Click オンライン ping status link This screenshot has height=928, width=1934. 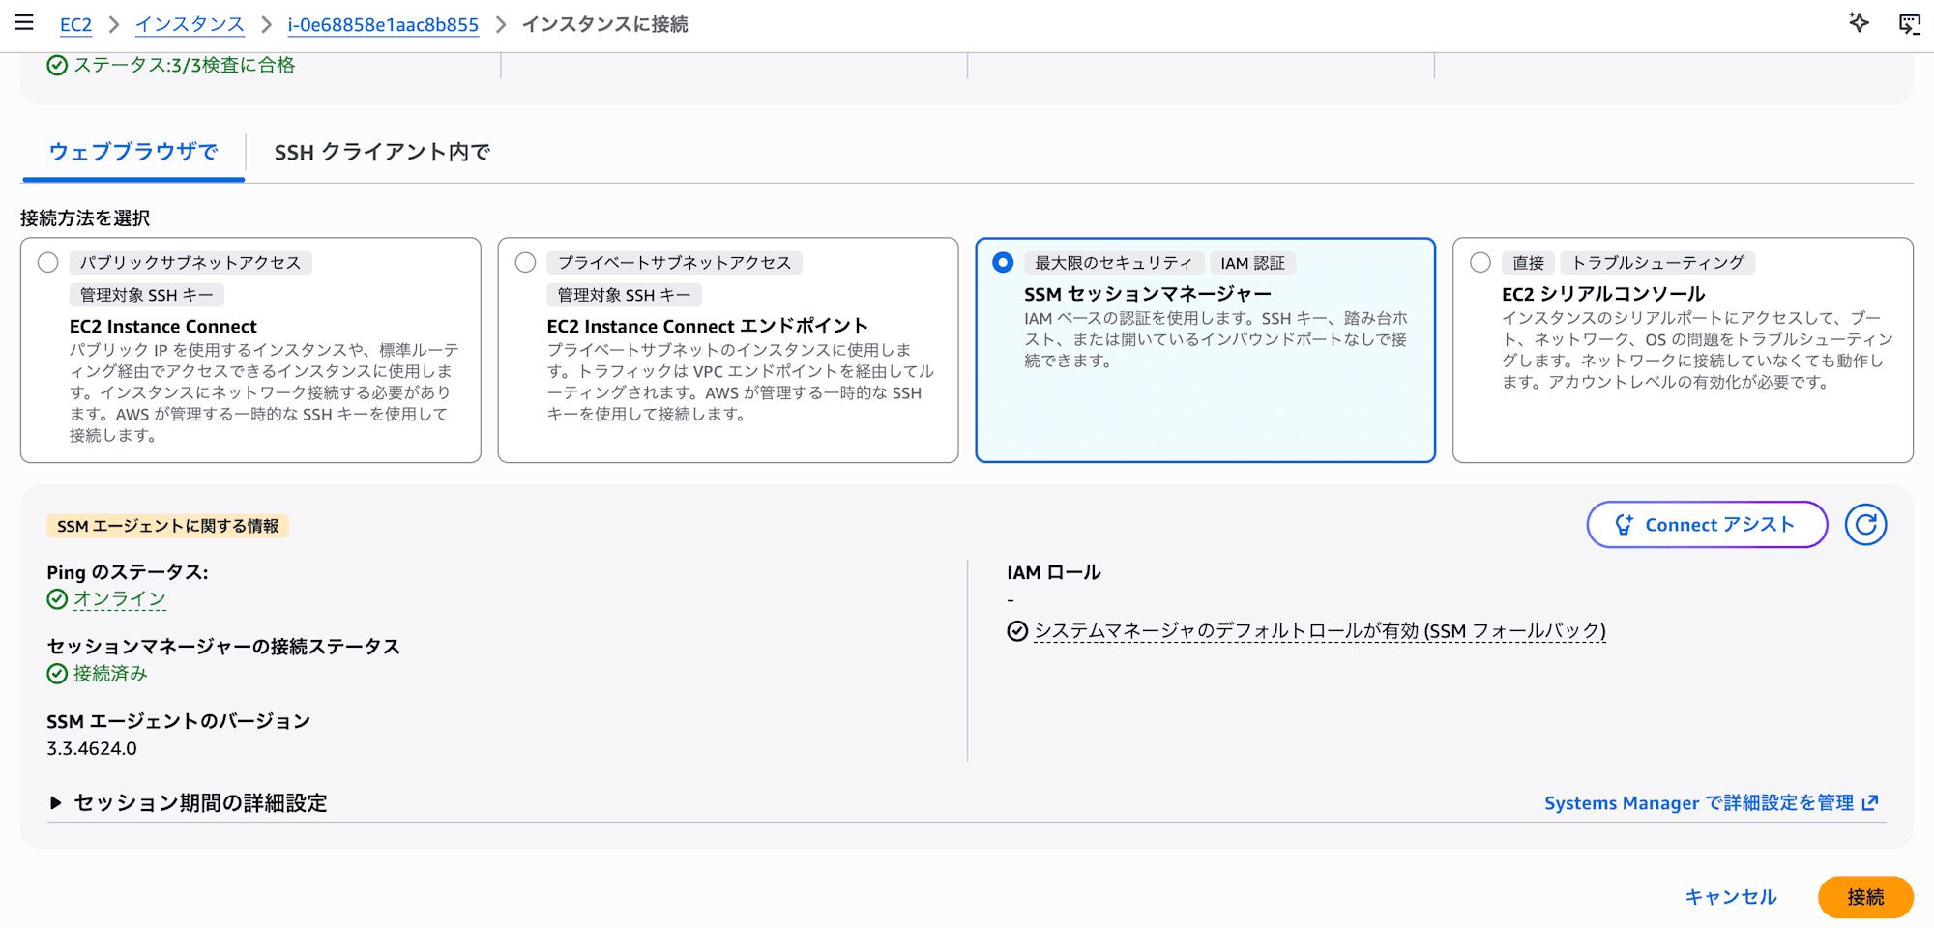120,599
